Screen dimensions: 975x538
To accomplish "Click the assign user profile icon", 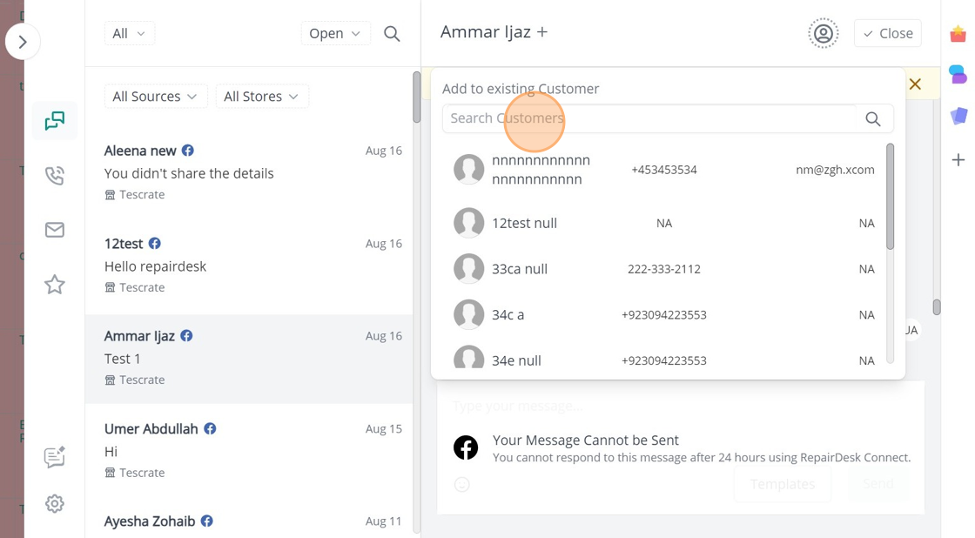I will pos(824,34).
